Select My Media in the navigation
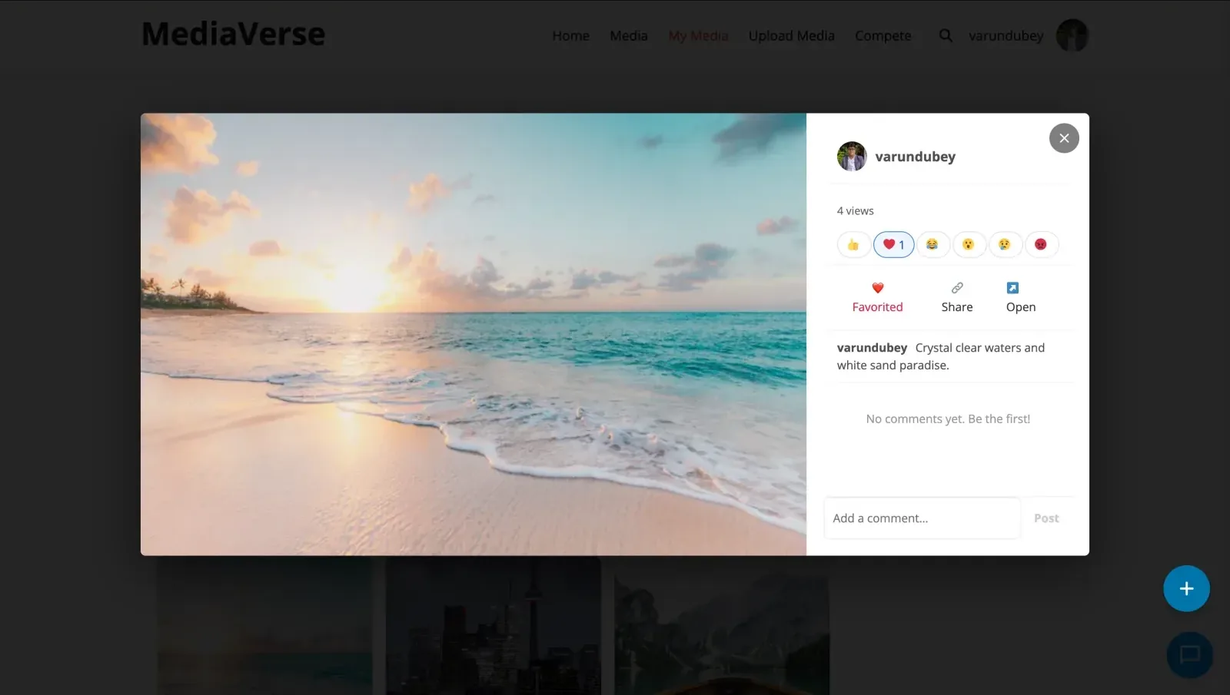The width and height of the screenshot is (1230, 695). pos(698,36)
